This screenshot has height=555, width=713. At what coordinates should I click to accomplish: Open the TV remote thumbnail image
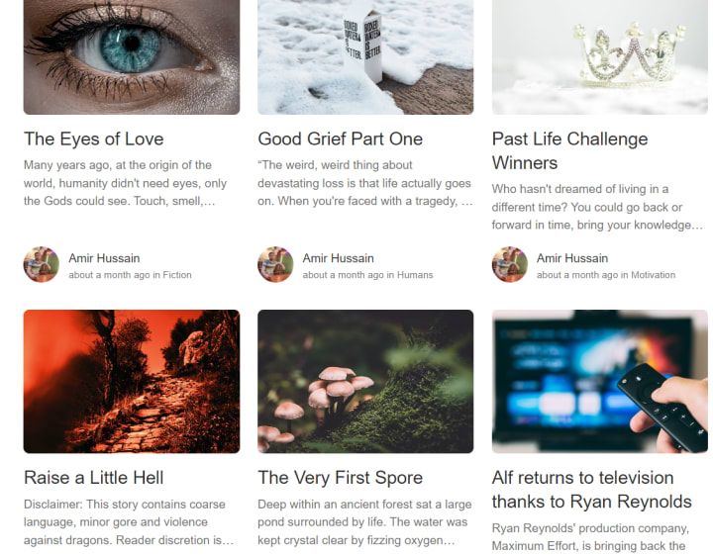click(599, 382)
